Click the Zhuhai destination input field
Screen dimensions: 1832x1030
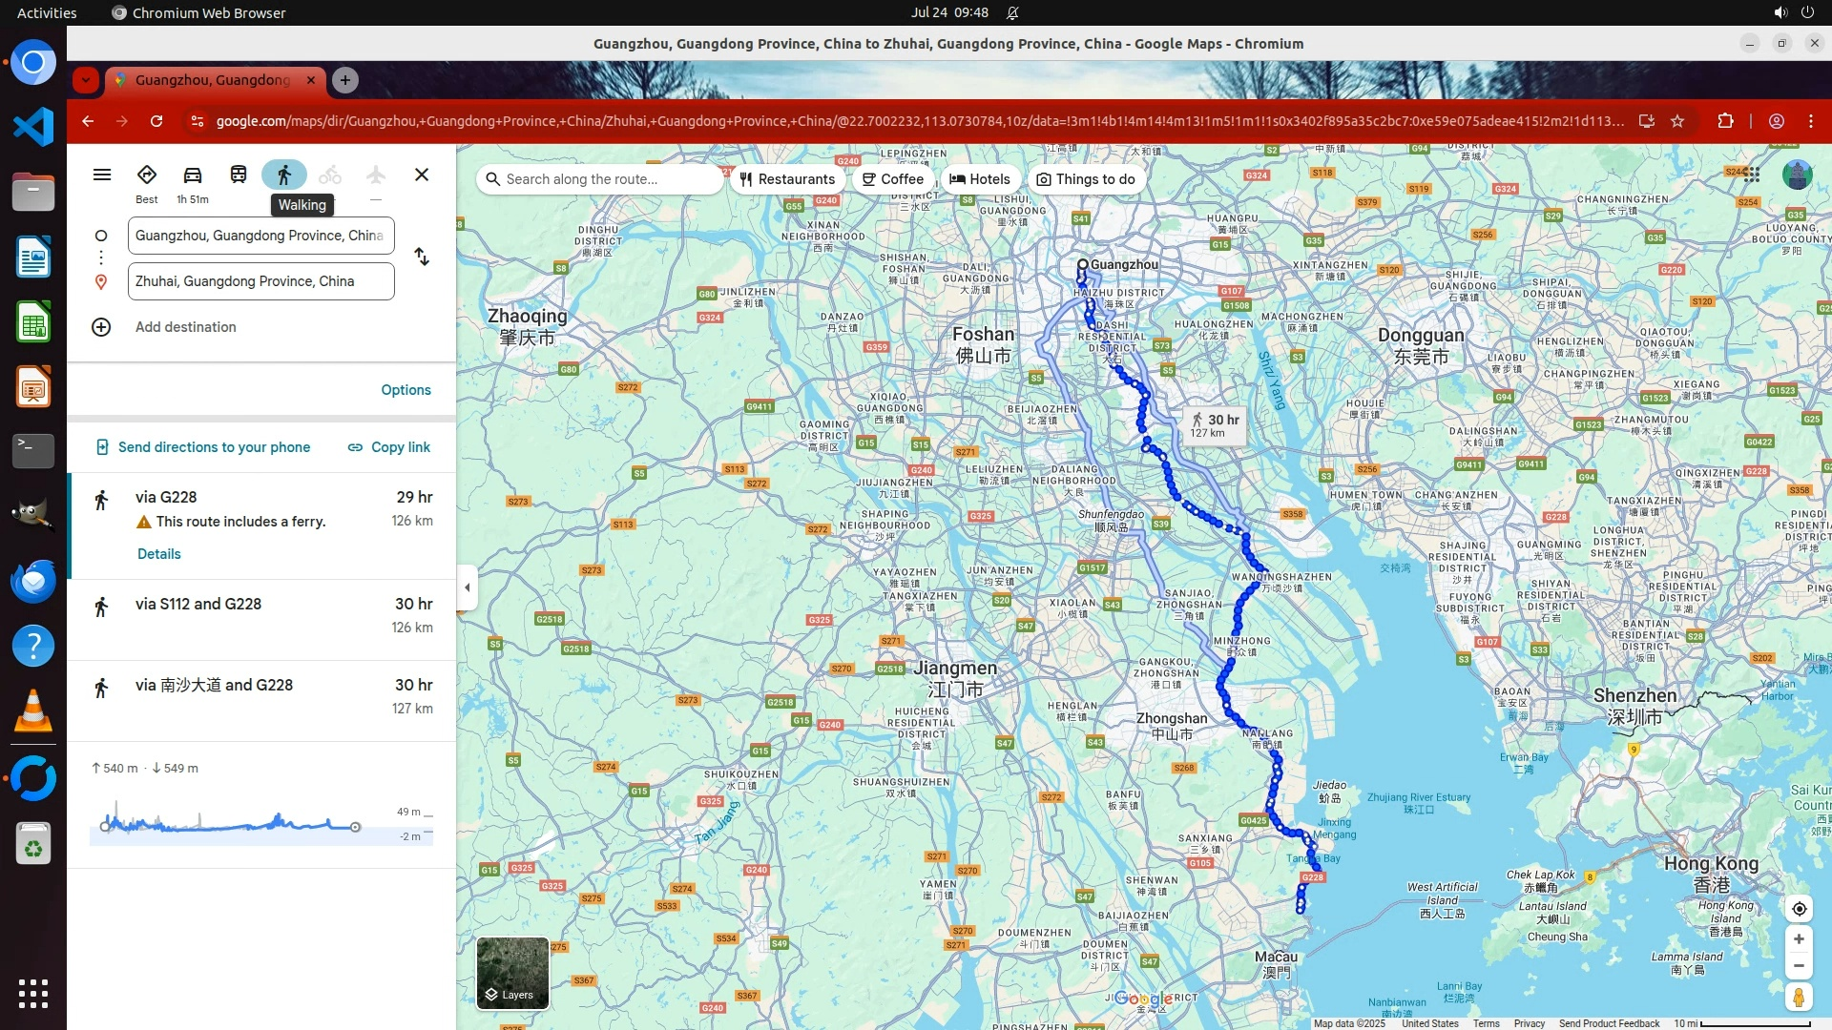(260, 281)
